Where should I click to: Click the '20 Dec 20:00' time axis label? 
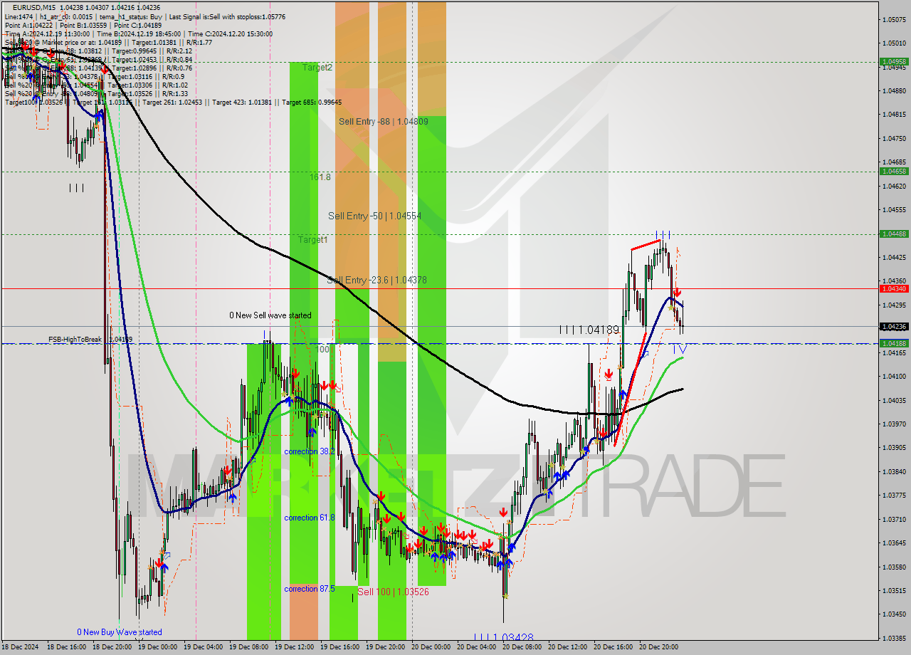click(658, 647)
